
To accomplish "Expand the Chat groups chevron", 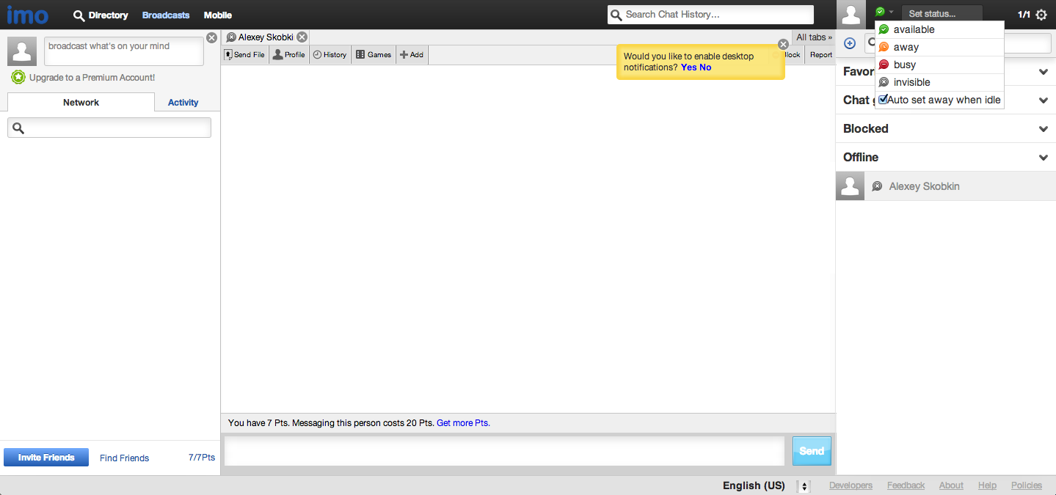I will pyautogui.click(x=1044, y=100).
